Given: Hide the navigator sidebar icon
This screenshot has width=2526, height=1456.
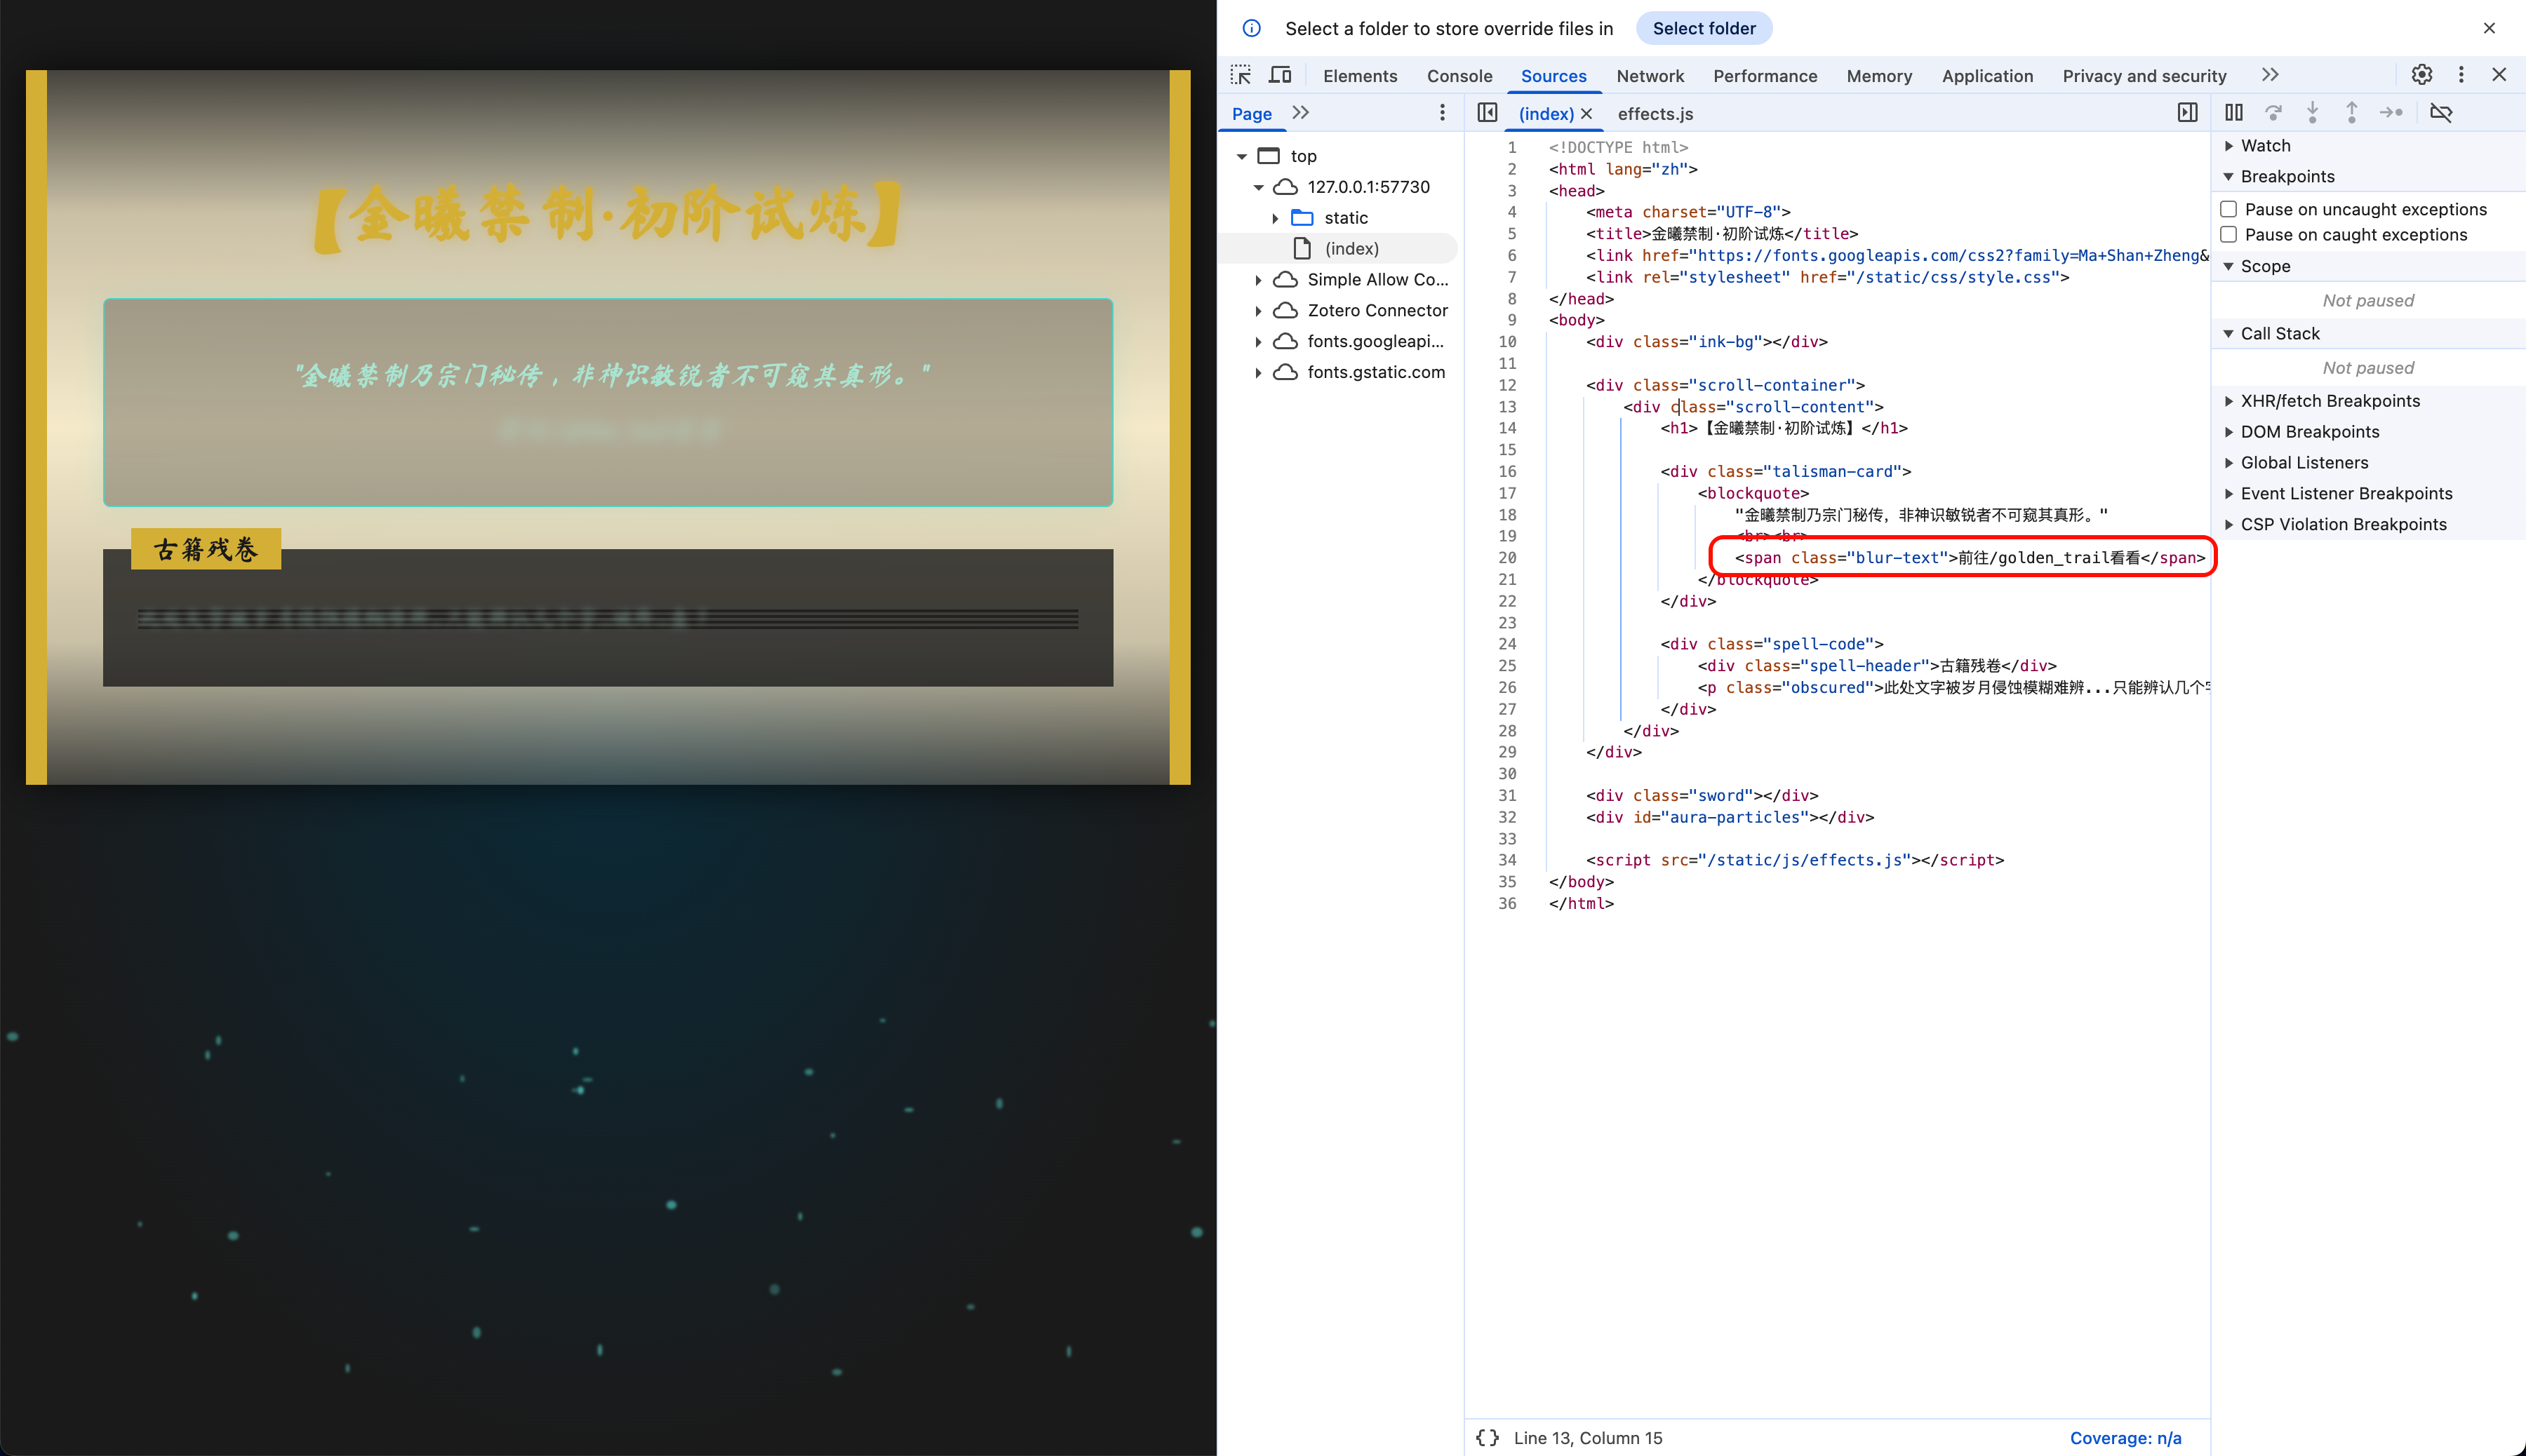Looking at the screenshot, I should [1488, 113].
